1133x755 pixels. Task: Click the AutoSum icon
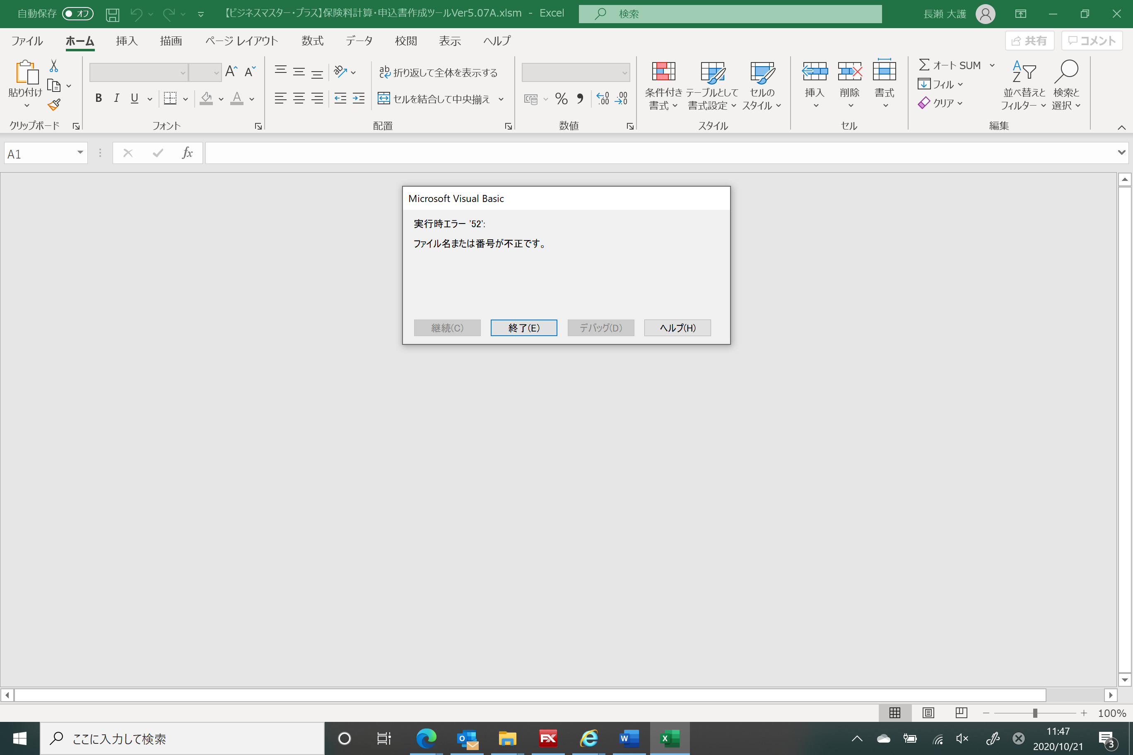click(x=923, y=65)
